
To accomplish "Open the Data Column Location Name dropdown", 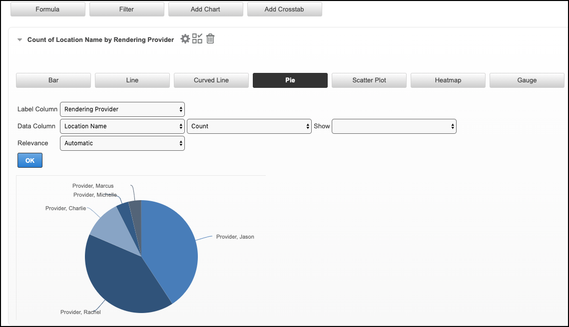I will [122, 126].
